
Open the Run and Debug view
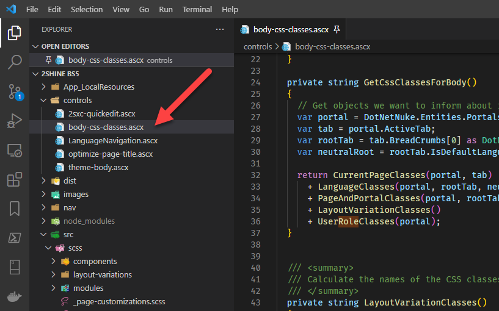[15, 121]
